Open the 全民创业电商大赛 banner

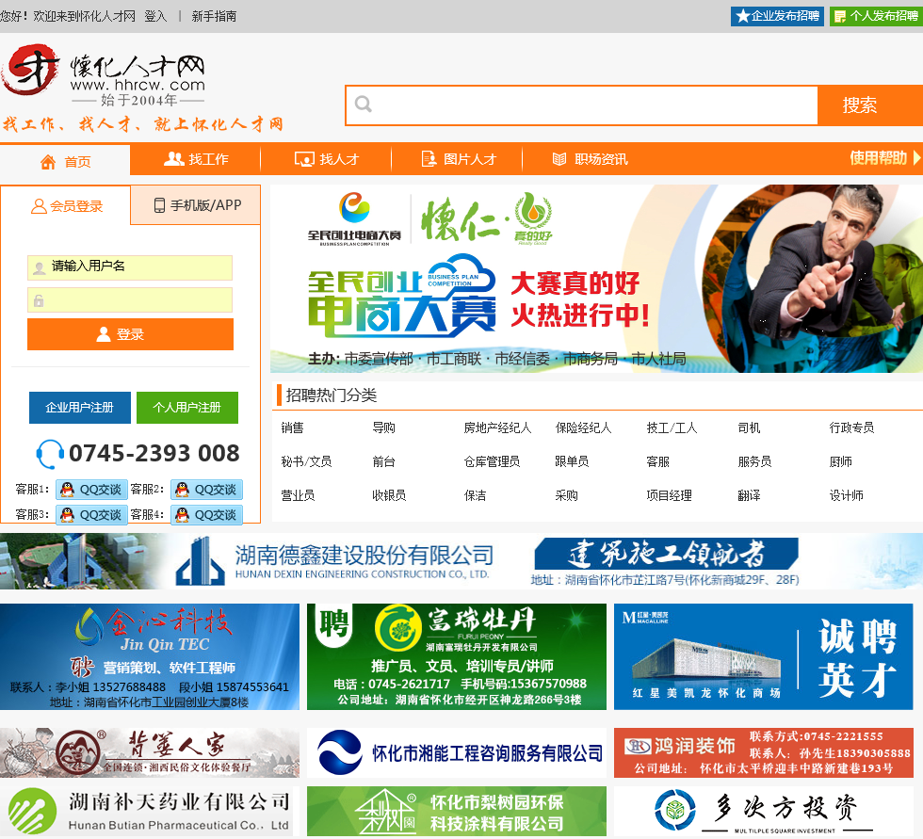(x=596, y=279)
